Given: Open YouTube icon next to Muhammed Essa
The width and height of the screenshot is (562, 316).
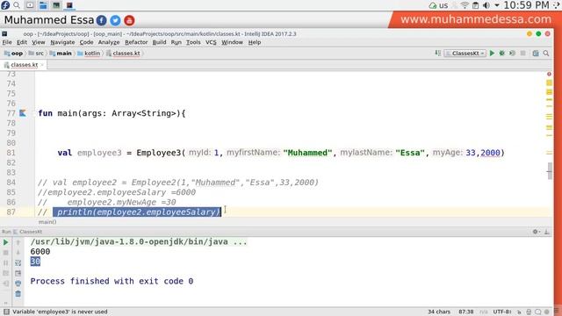Looking at the screenshot, I should click(129, 20).
